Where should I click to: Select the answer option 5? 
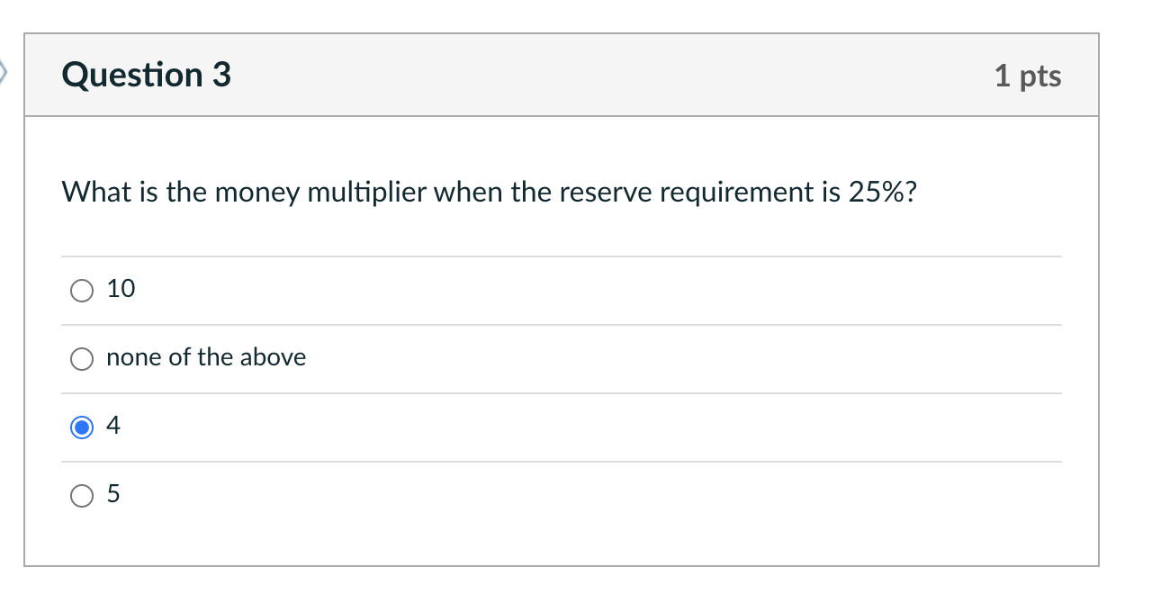81,495
